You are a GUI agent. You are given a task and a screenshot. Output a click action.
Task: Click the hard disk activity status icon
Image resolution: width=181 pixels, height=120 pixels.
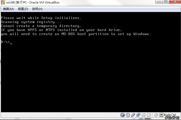click(122, 115)
